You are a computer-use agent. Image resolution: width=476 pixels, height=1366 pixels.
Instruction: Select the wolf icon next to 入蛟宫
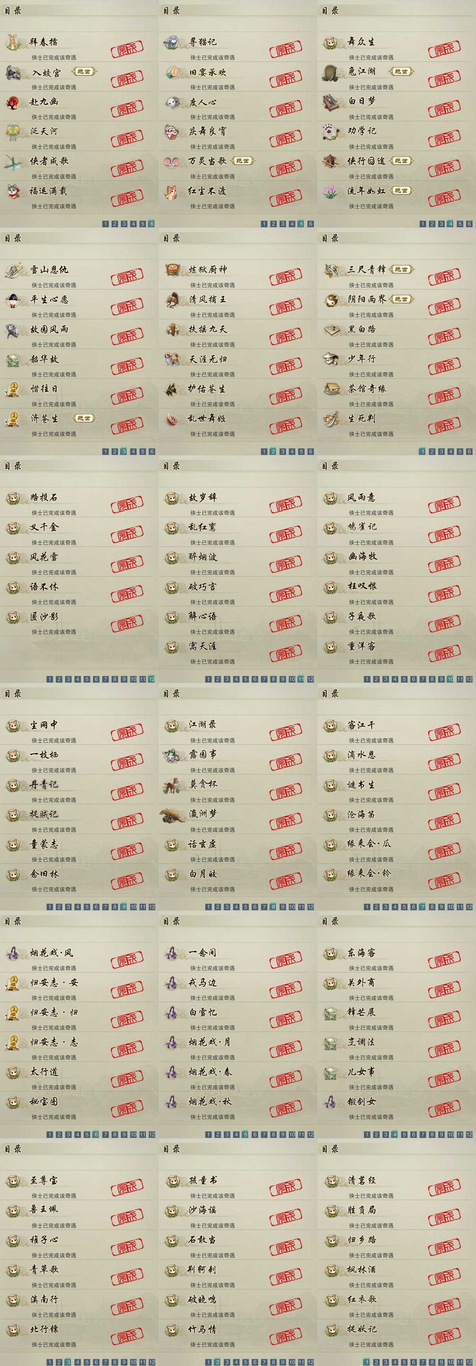(13, 71)
